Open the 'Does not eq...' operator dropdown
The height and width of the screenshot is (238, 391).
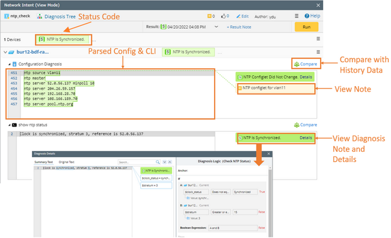click(221, 192)
